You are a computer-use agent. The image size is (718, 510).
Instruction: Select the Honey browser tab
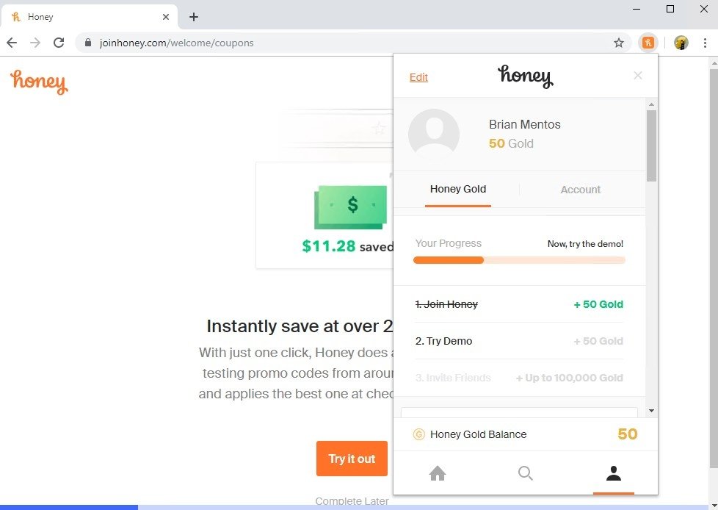tap(90, 17)
